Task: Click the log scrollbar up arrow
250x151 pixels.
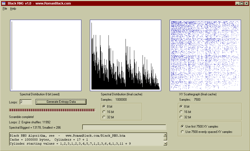Action: coord(165,135)
